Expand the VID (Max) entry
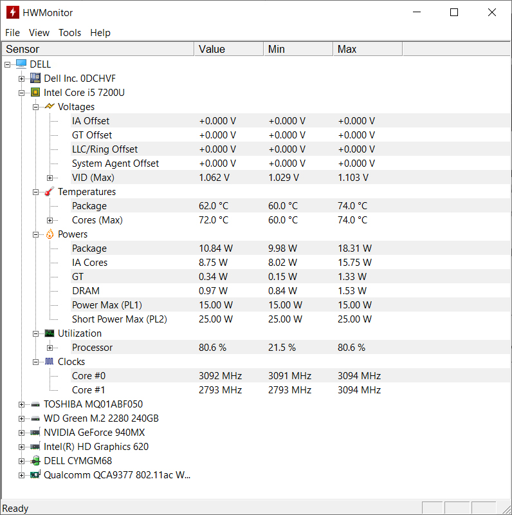The width and height of the screenshot is (512, 515). pos(50,178)
